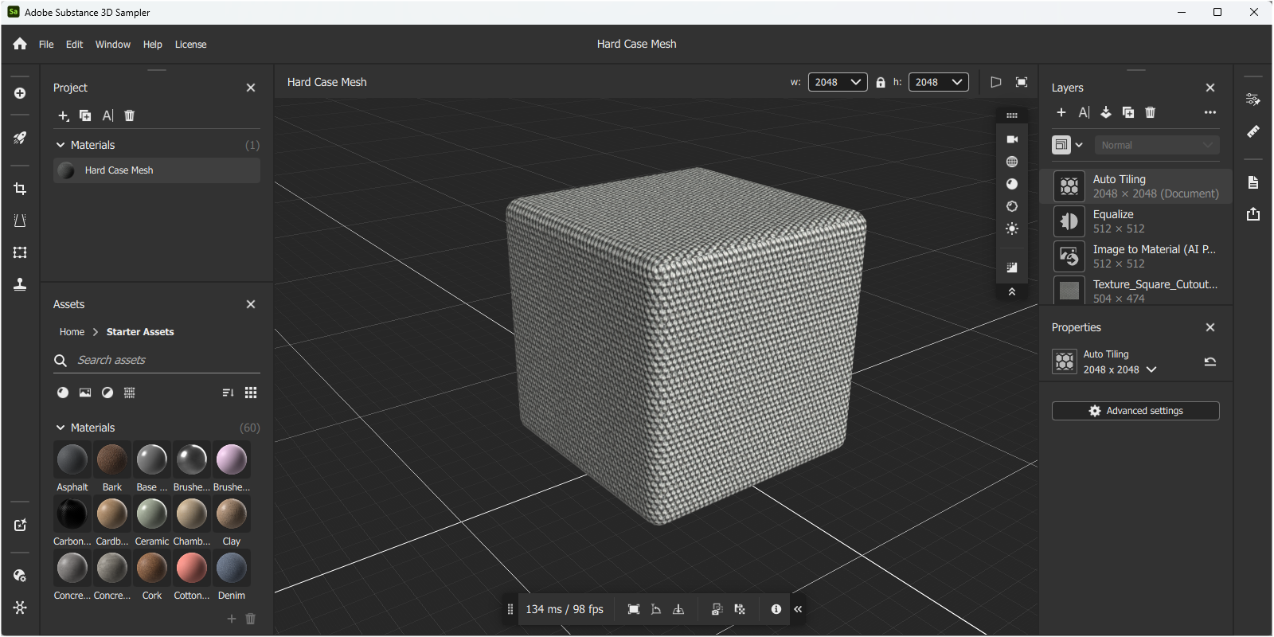Toggle the materials filter in Assets

[x=63, y=393]
